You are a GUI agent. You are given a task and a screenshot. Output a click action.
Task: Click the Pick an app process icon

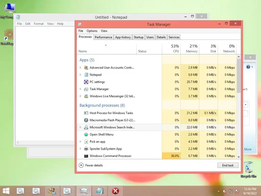pos(86,142)
